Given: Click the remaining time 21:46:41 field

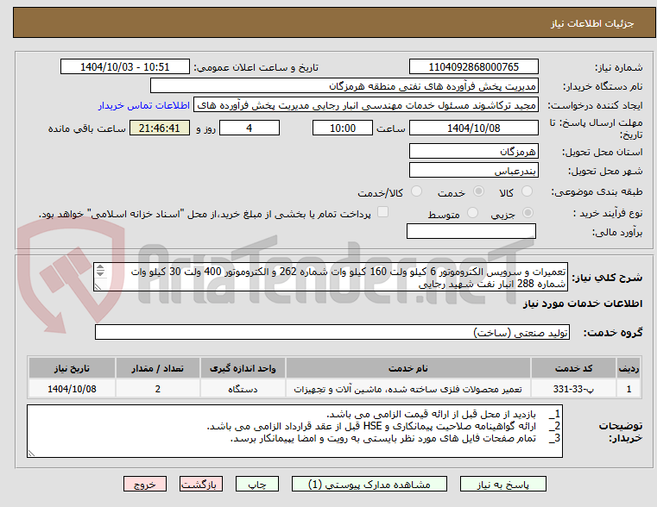Looking at the screenshot, I should (160, 128).
